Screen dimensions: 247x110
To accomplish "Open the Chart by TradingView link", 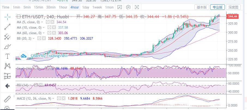I will [49, 56].
